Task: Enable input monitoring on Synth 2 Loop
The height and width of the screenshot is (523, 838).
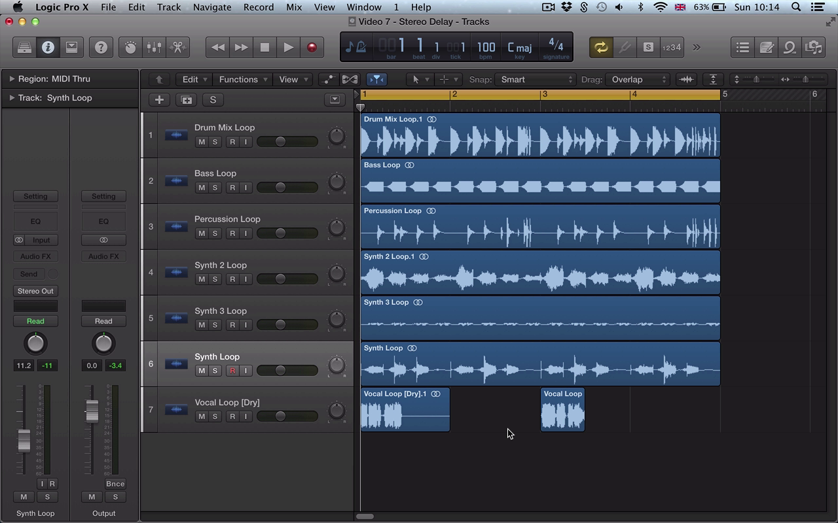Action: point(246,279)
